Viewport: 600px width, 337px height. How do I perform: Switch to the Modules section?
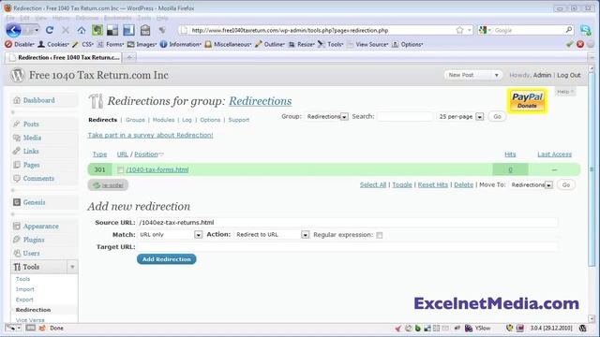(163, 120)
